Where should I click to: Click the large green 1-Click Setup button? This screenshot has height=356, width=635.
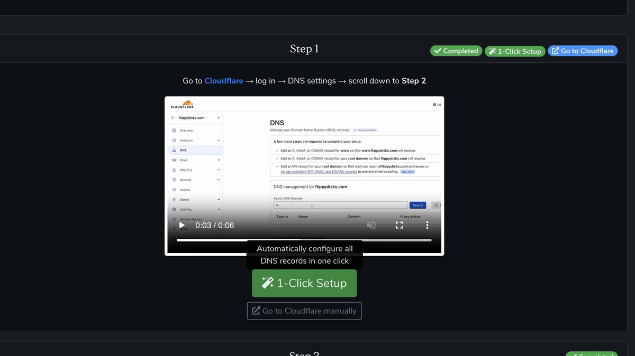(304, 283)
